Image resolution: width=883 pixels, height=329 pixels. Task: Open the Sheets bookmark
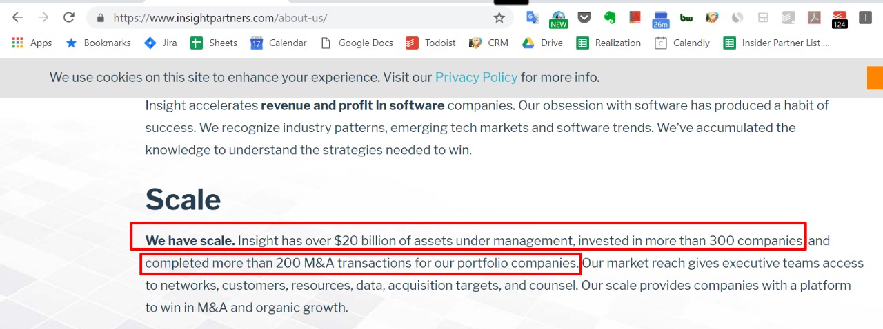pyautogui.click(x=214, y=43)
